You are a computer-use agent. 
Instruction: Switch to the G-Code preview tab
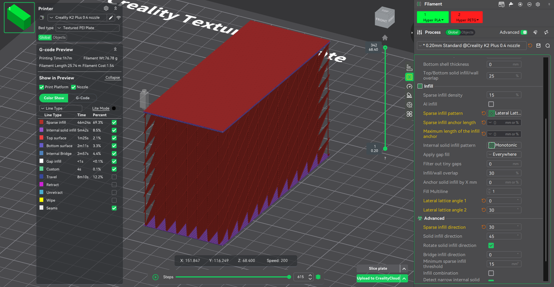point(83,98)
